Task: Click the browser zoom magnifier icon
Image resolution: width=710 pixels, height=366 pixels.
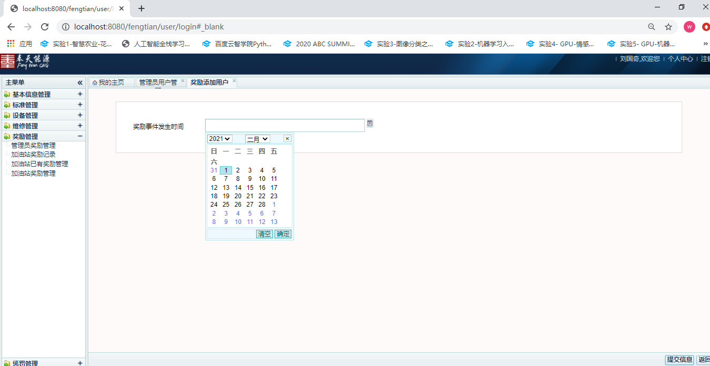Action: click(x=652, y=27)
